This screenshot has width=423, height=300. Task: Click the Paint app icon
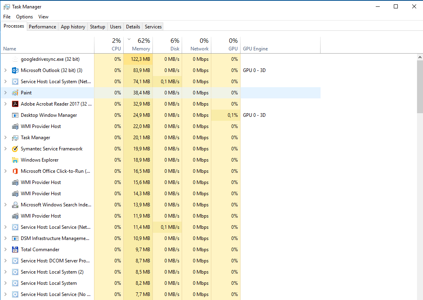coord(15,93)
